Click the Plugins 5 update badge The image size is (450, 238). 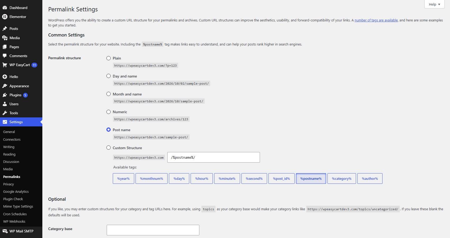pyautogui.click(x=25, y=95)
